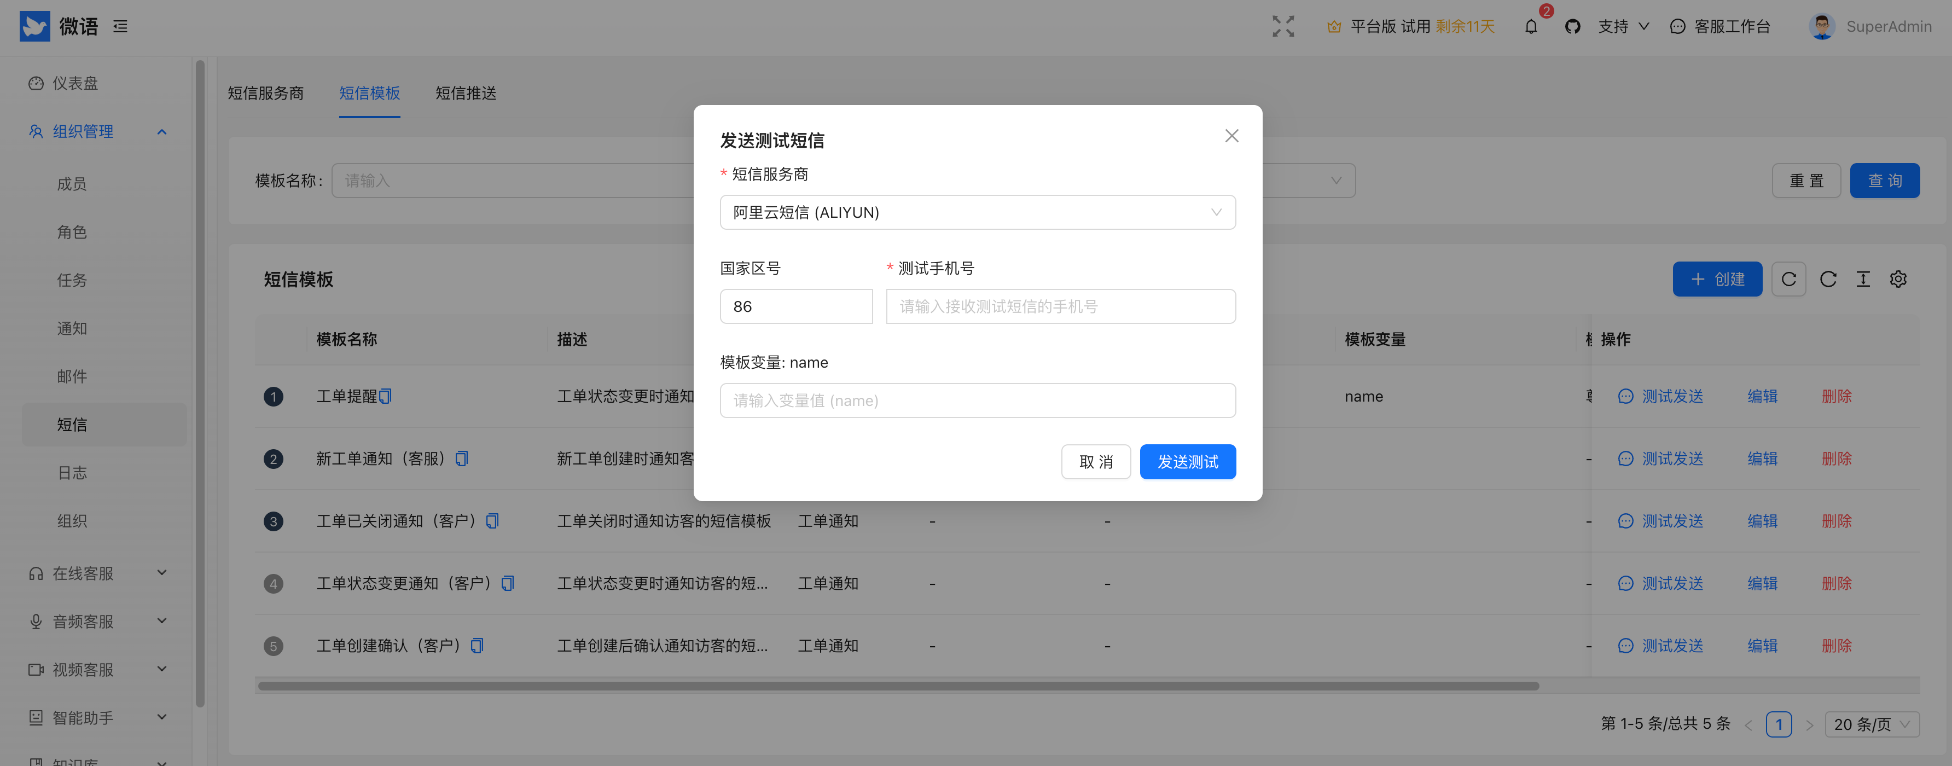Click the 微语 bird logo
1952x766 pixels.
(x=35, y=26)
